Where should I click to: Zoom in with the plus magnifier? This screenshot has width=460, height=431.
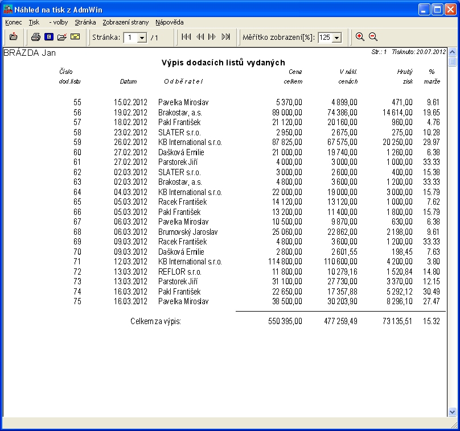[x=360, y=37]
